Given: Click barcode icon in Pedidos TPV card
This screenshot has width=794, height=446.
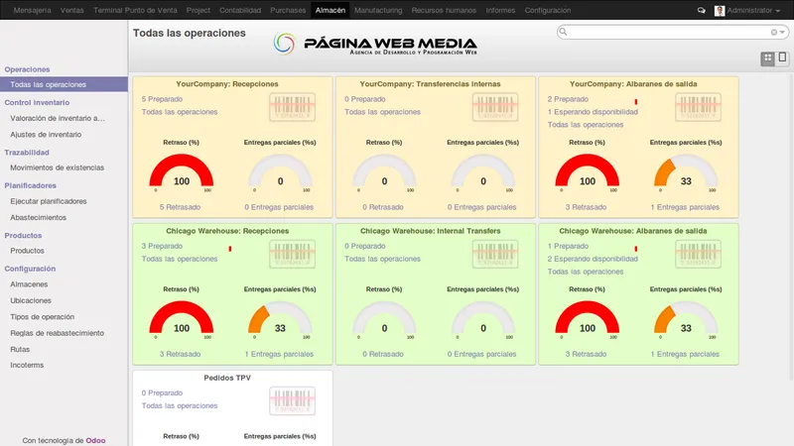Looking at the screenshot, I should point(292,401).
